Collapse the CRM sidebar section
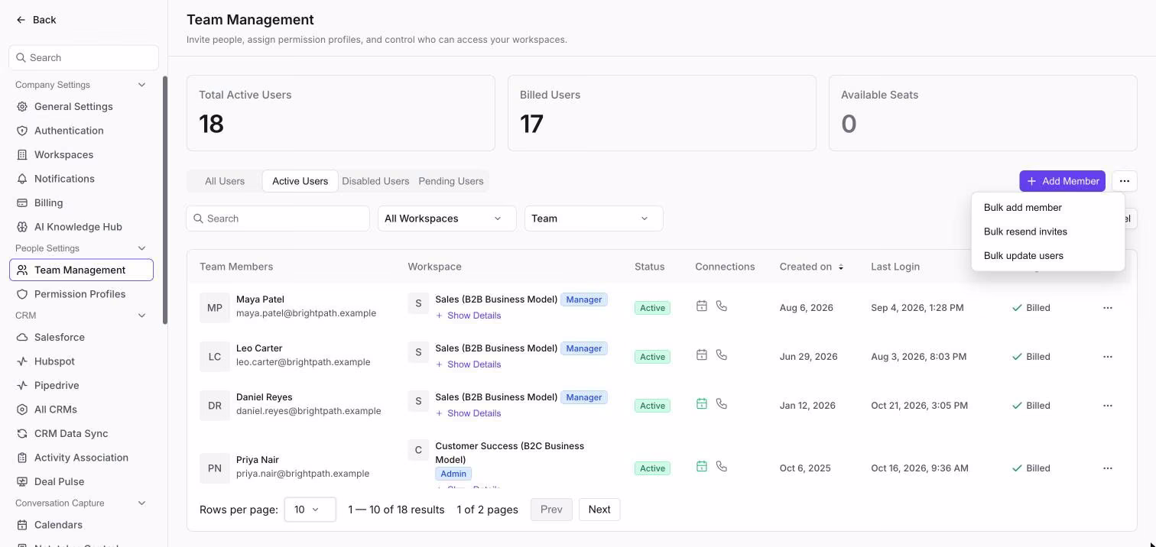The width and height of the screenshot is (1156, 547). coord(141,316)
